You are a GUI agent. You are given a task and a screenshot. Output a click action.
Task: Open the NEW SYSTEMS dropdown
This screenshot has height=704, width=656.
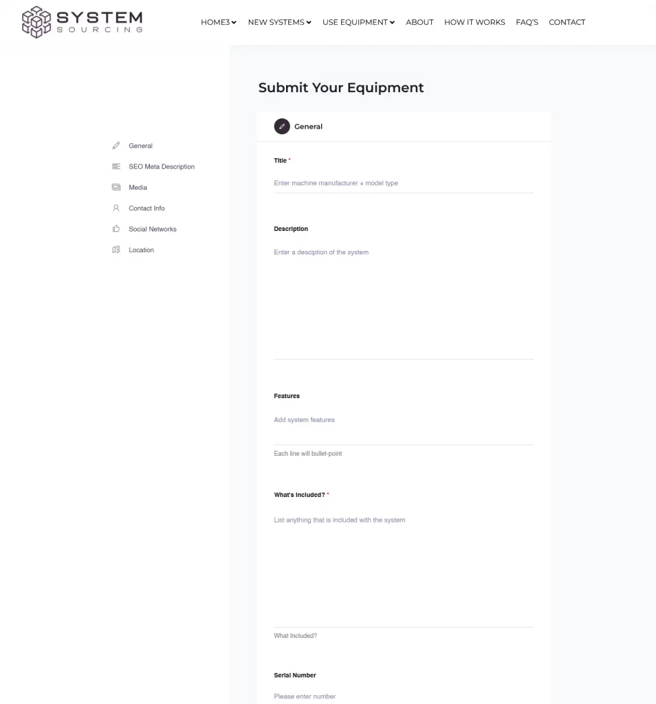point(279,22)
